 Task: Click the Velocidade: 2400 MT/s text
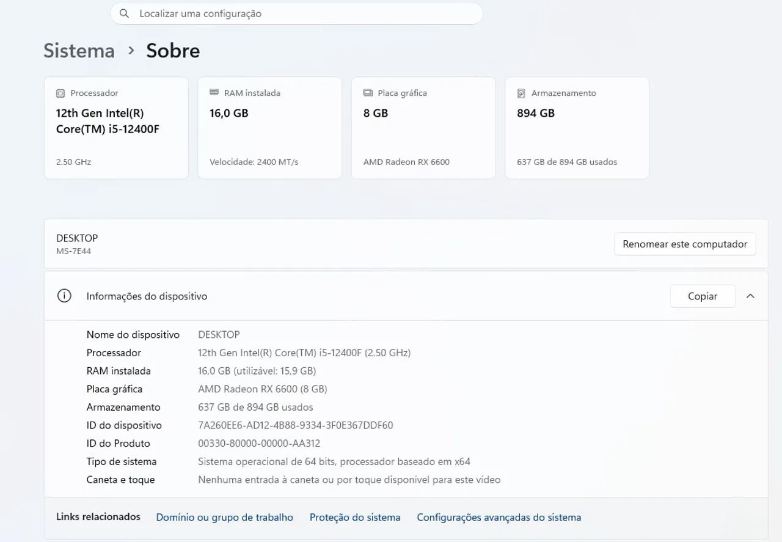[254, 162]
